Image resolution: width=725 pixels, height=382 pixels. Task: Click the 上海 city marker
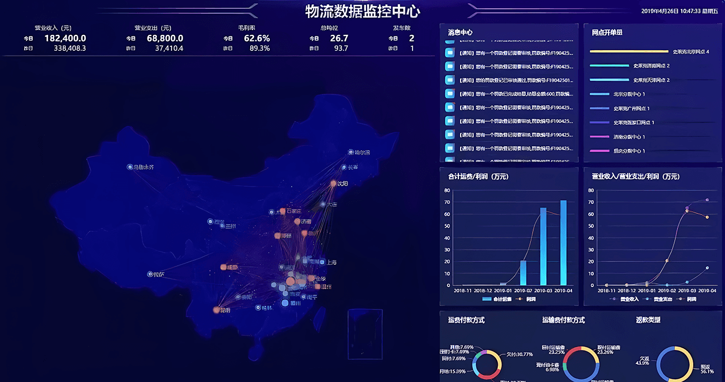[x=323, y=262]
